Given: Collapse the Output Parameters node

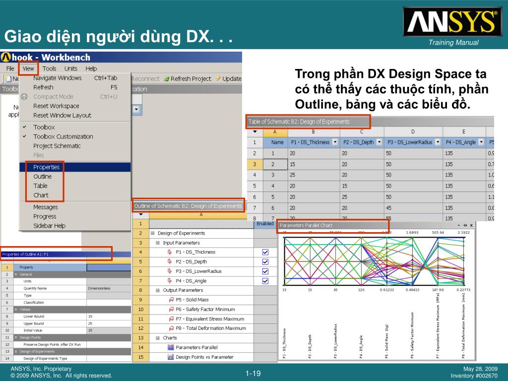Looking at the screenshot, I should [x=158, y=290].
